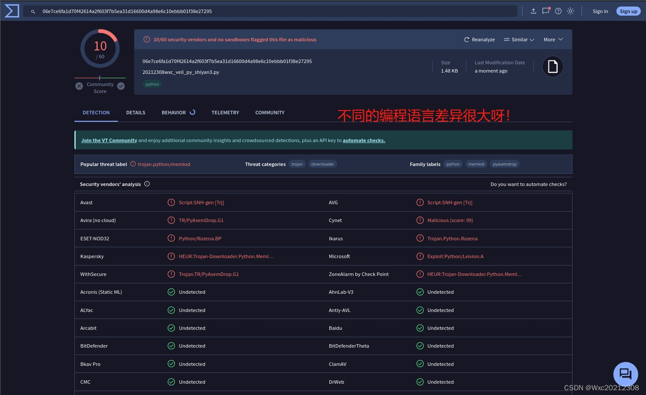Click Join the VT Community link

[x=109, y=140]
